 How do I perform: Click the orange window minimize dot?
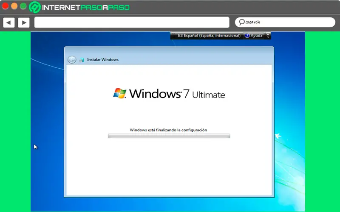(14, 6)
